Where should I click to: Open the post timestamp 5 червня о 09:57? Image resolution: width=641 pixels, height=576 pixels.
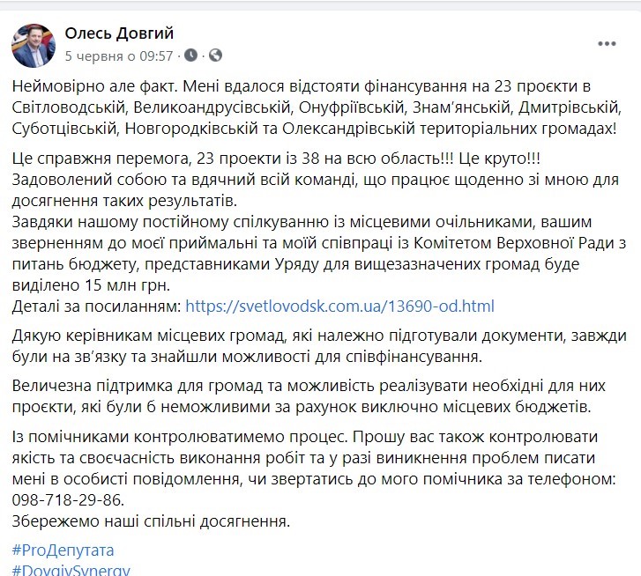(x=119, y=55)
